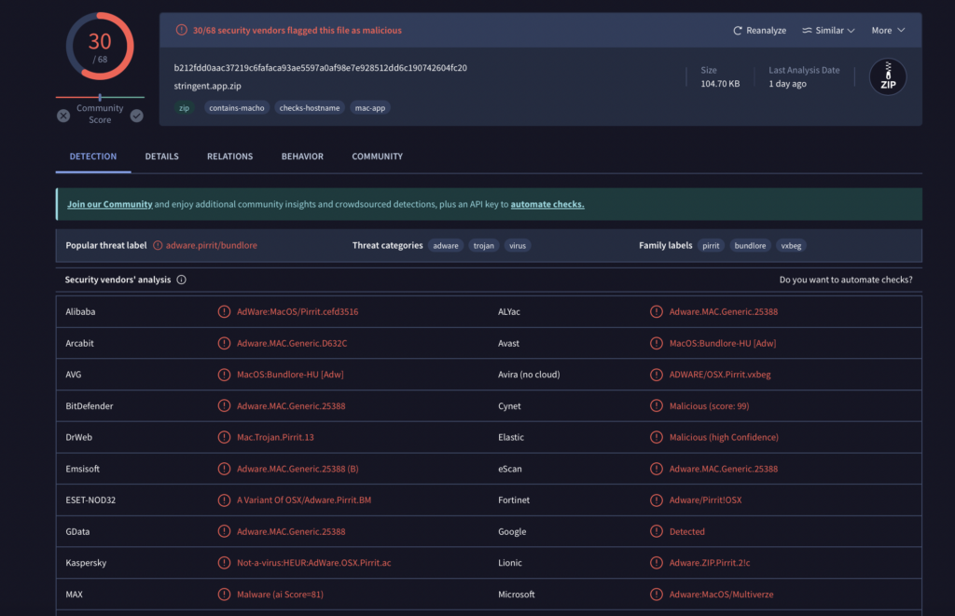Click the community score X vote icon
The height and width of the screenshot is (616, 955).
click(63, 116)
